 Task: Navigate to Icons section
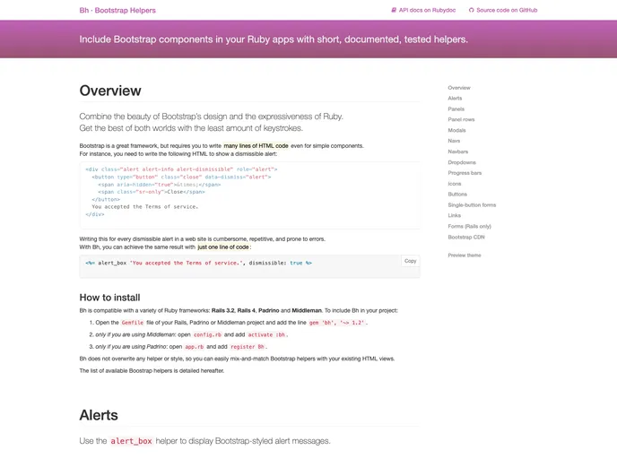coord(455,184)
